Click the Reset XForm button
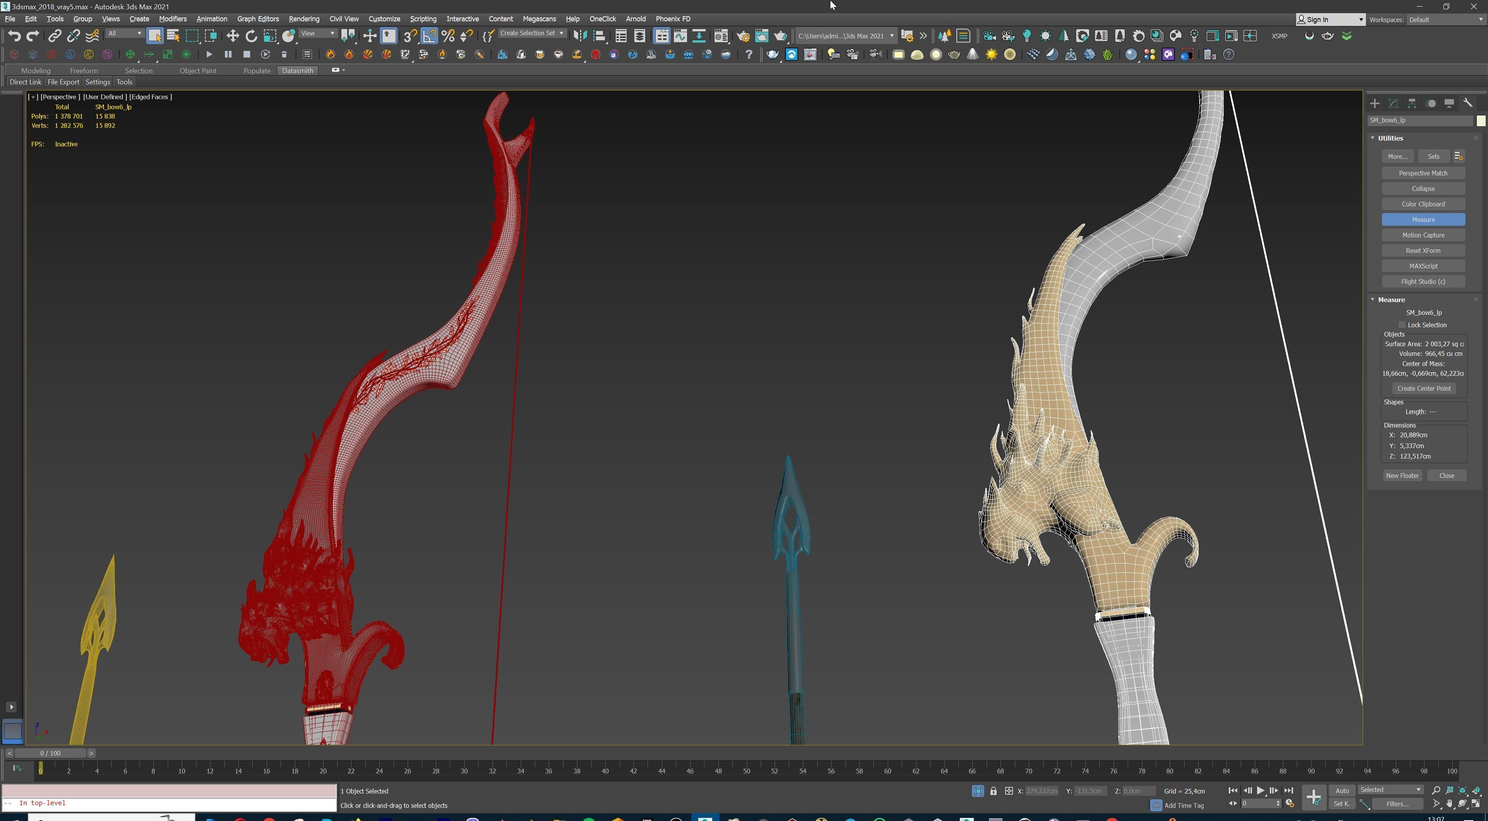The height and width of the screenshot is (821, 1488). pos(1423,251)
